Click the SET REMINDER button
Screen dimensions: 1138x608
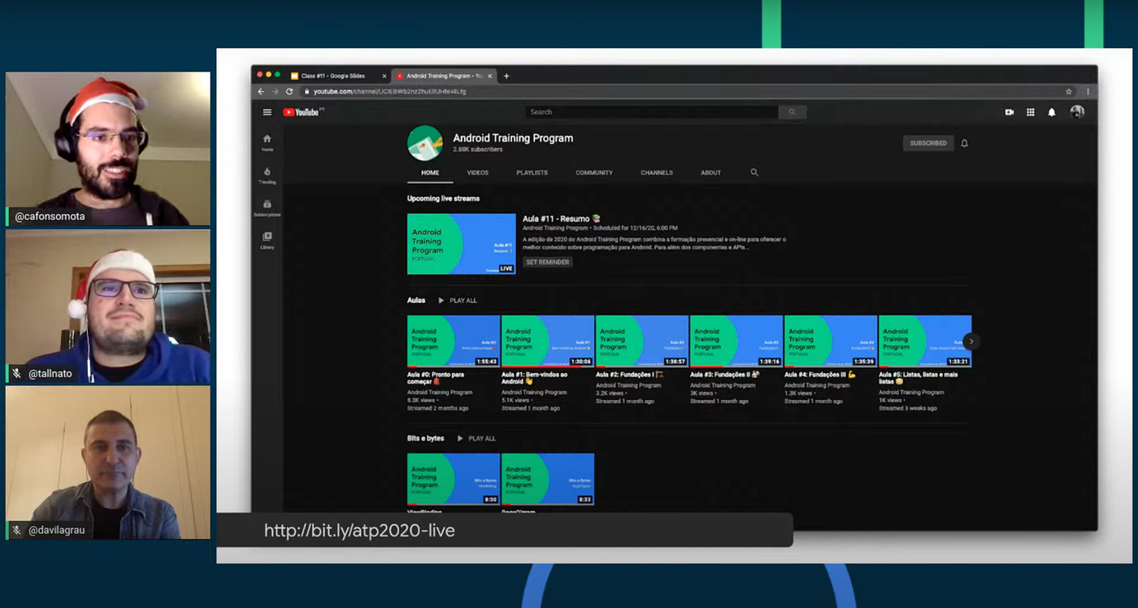548,262
